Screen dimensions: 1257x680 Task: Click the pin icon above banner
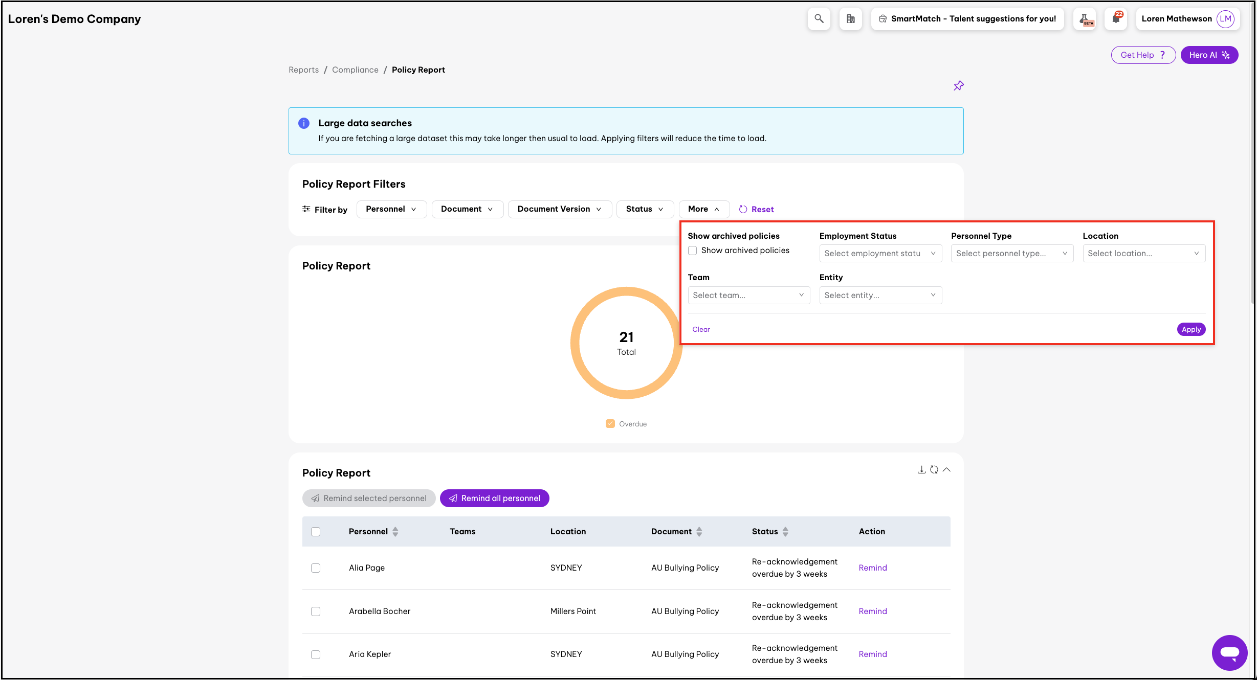pos(958,86)
